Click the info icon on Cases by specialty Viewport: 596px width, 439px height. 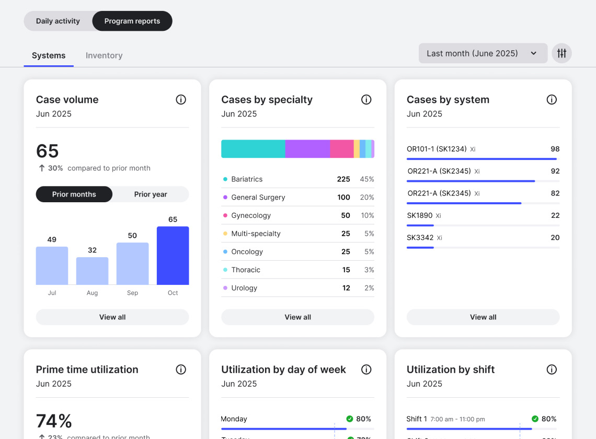pyautogui.click(x=366, y=99)
